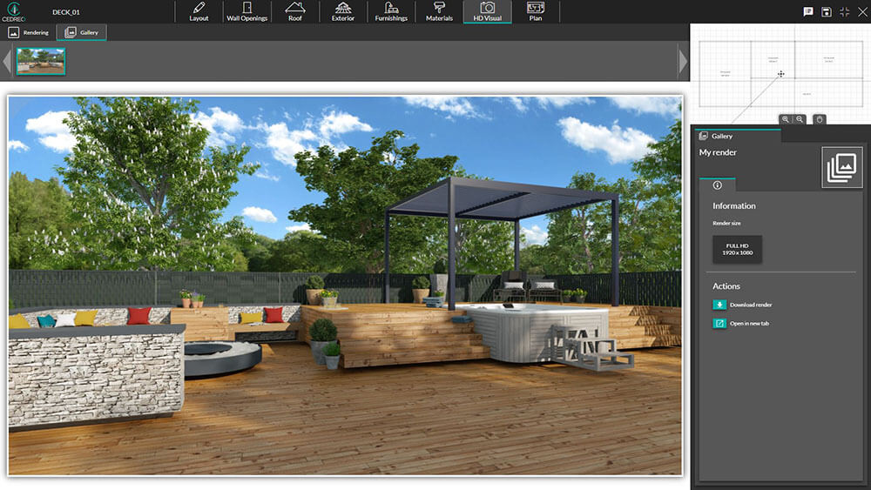Open the Layout step

tap(199, 11)
